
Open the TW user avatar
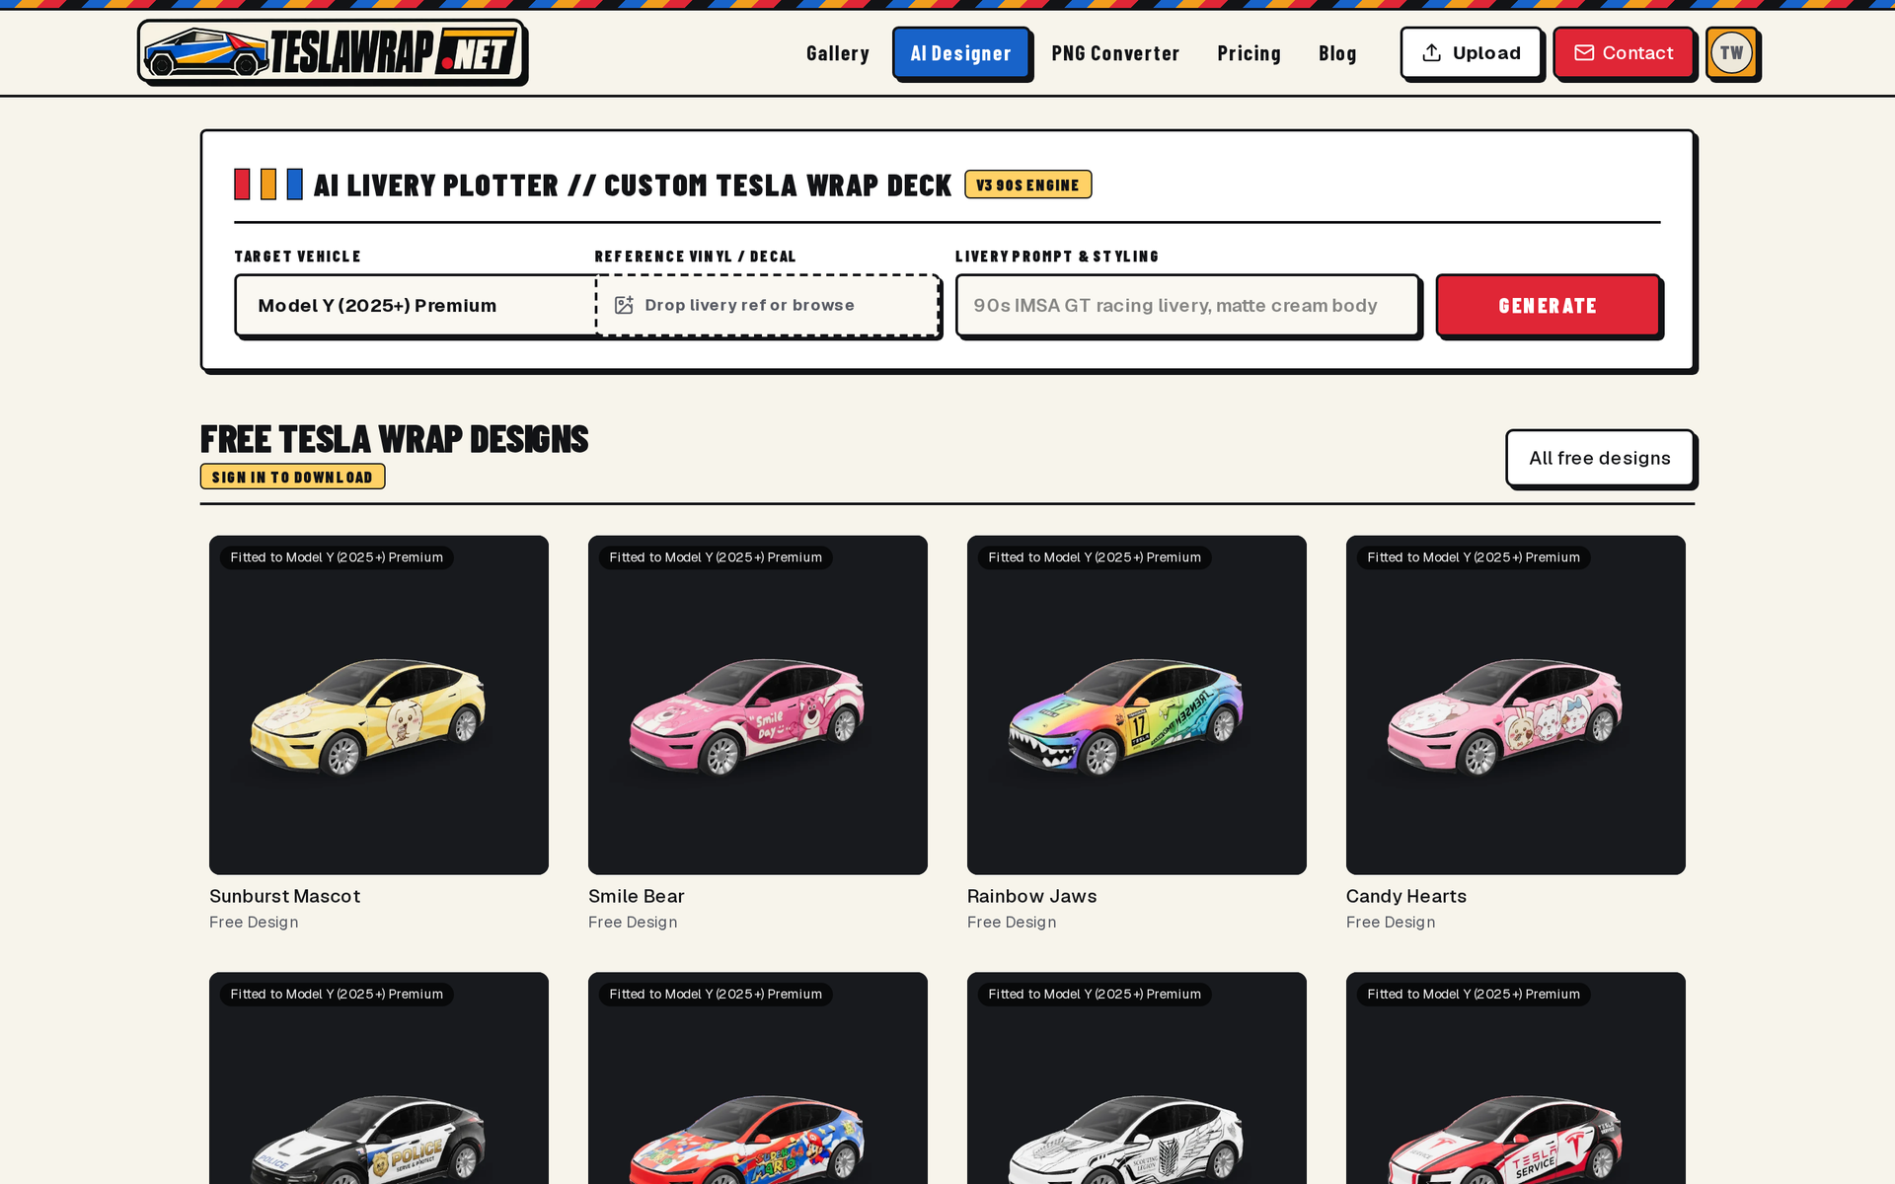1732,53
